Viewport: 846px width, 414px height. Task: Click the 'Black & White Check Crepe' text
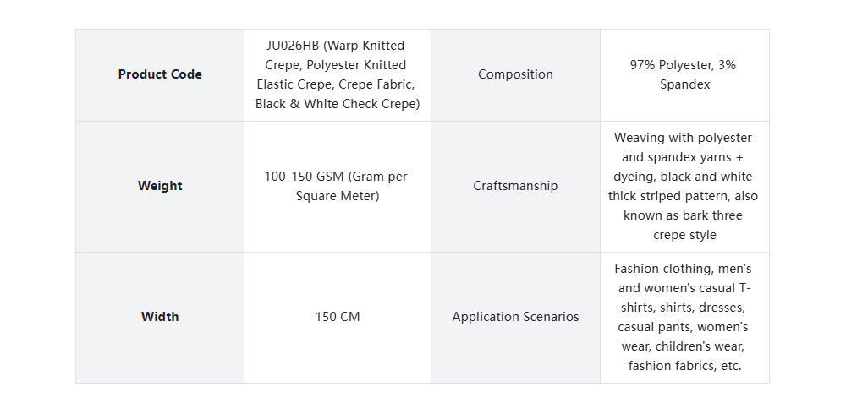point(338,104)
